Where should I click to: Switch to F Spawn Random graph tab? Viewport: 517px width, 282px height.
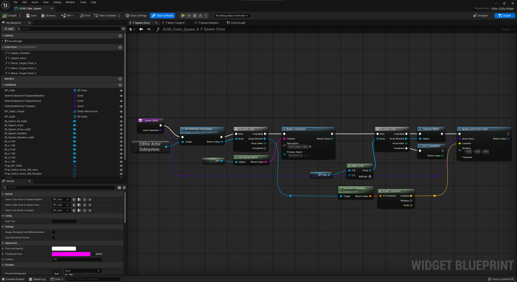[x=206, y=23]
